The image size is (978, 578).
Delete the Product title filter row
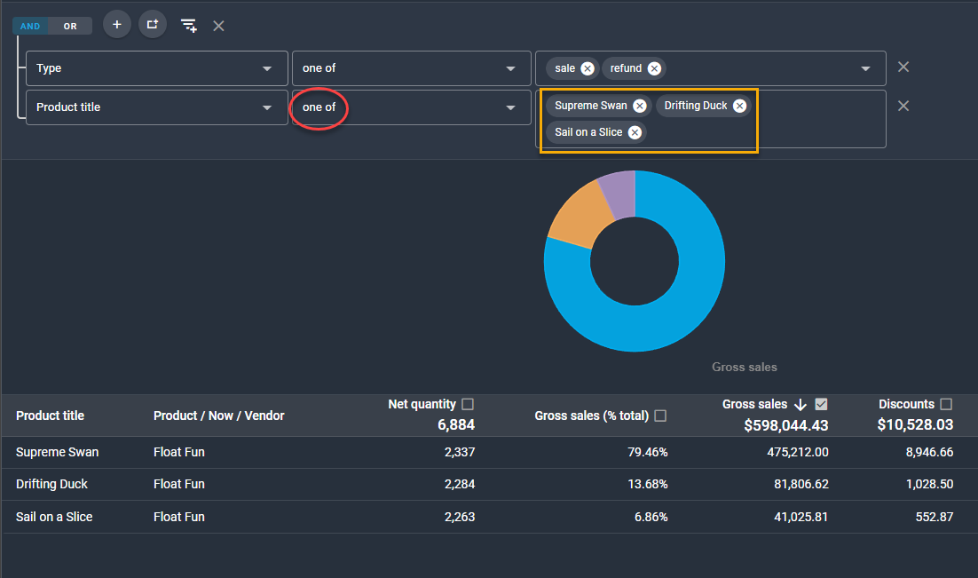pos(903,106)
